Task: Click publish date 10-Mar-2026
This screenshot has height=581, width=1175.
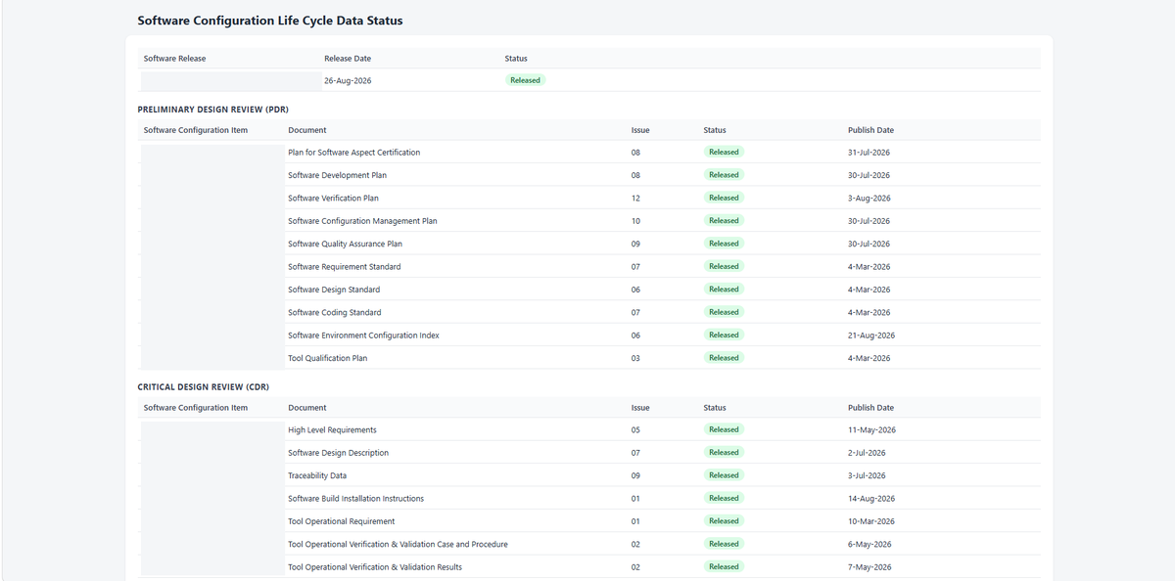Action: (871, 521)
